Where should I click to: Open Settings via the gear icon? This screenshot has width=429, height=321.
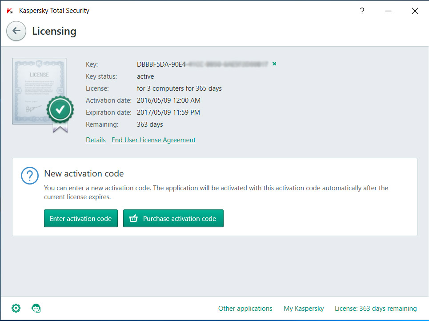coord(16,308)
